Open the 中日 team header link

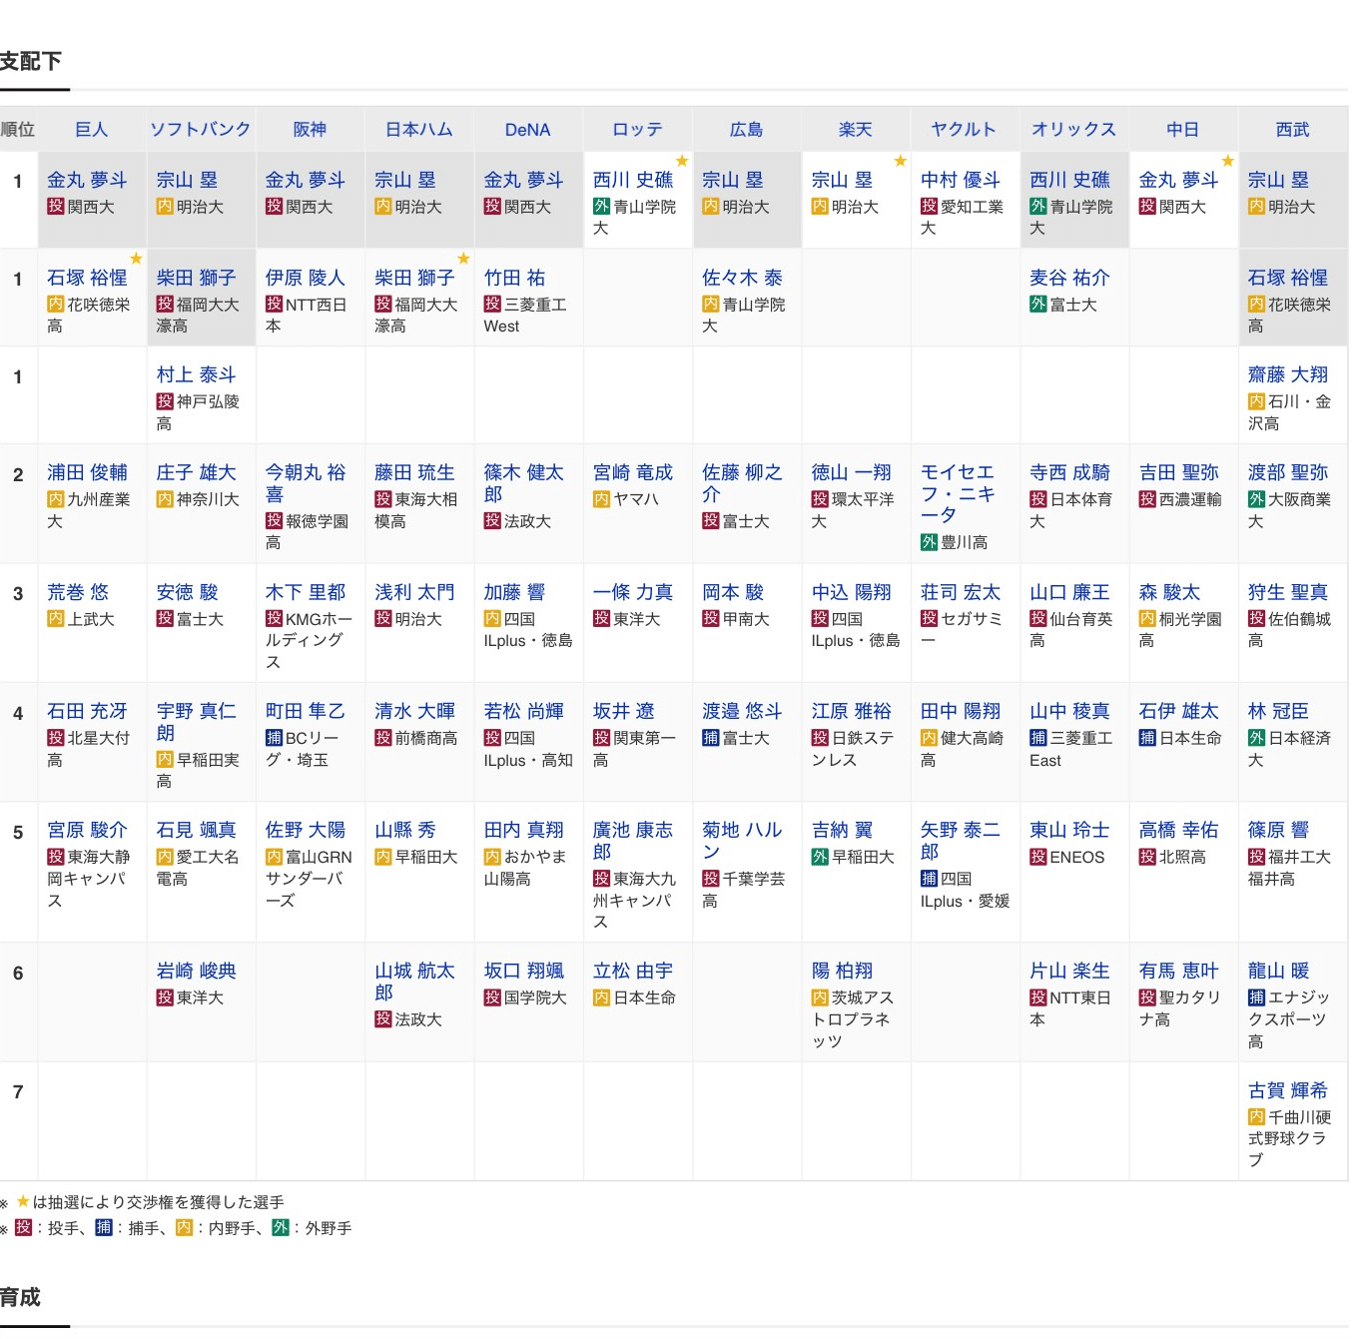pos(1183,130)
